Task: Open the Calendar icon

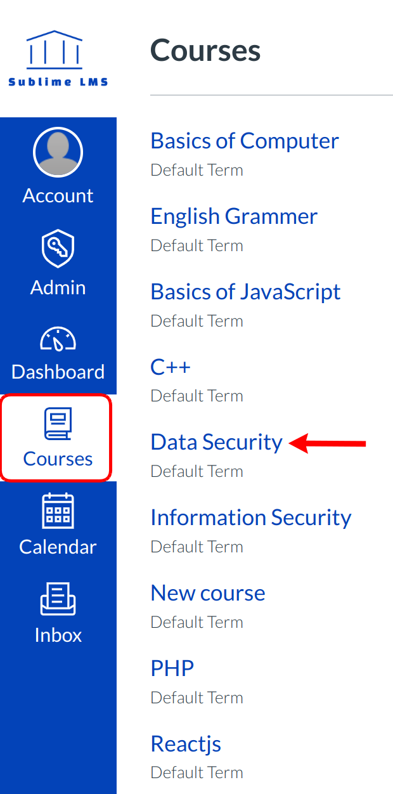Action: [x=58, y=511]
